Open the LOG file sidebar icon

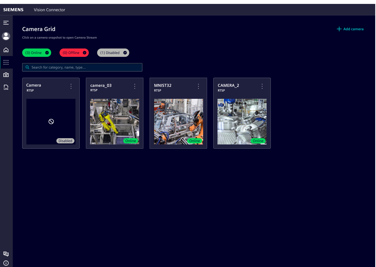[x=6, y=87]
